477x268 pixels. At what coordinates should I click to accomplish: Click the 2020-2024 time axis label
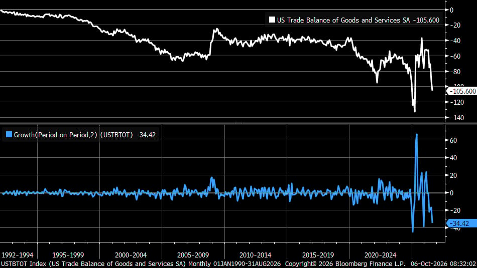point(380,255)
